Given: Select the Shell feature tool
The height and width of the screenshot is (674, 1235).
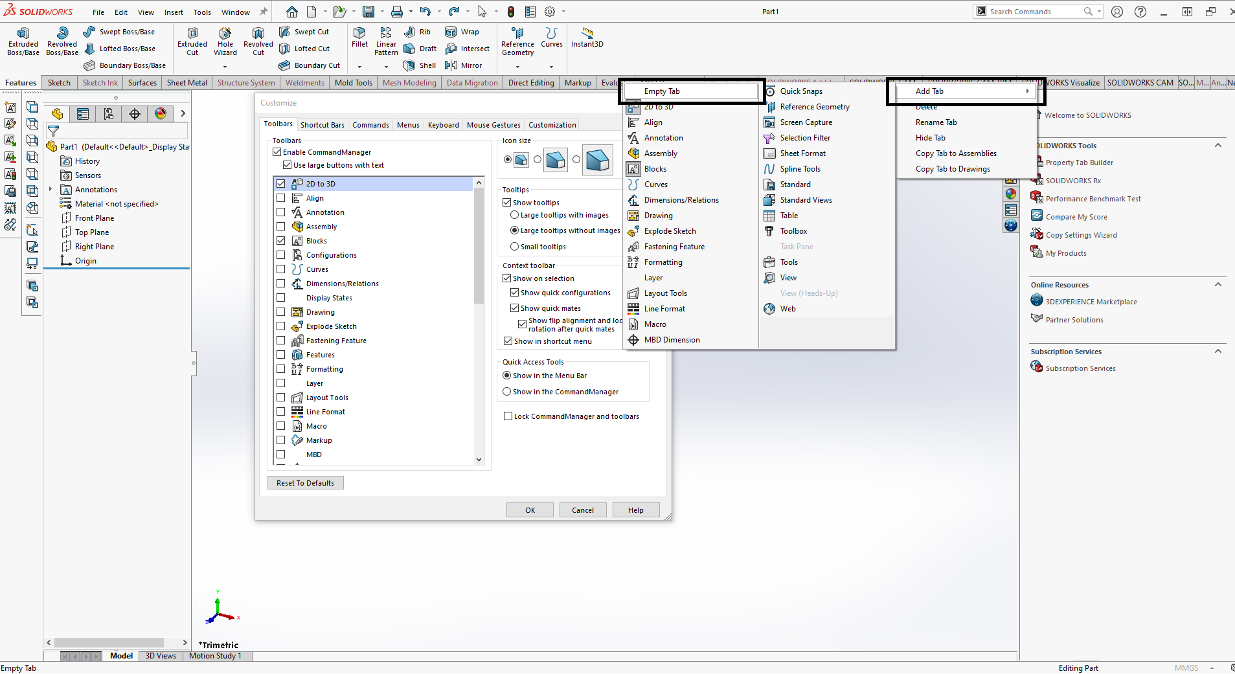Looking at the screenshot, I should coord(420,65).
